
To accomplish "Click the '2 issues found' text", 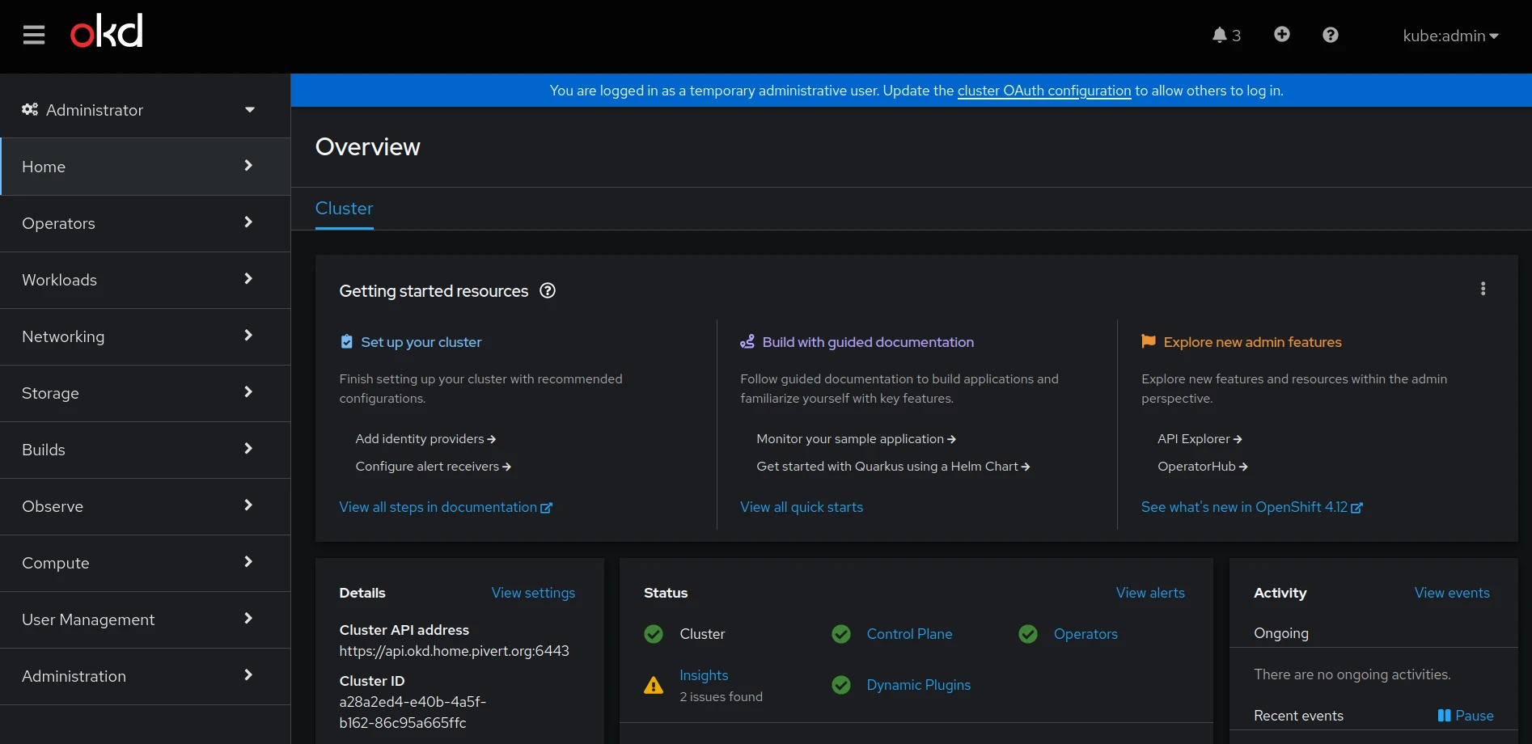I will click(721, 697).
